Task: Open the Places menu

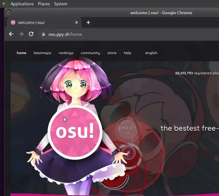Action: [x=44, y=4]
